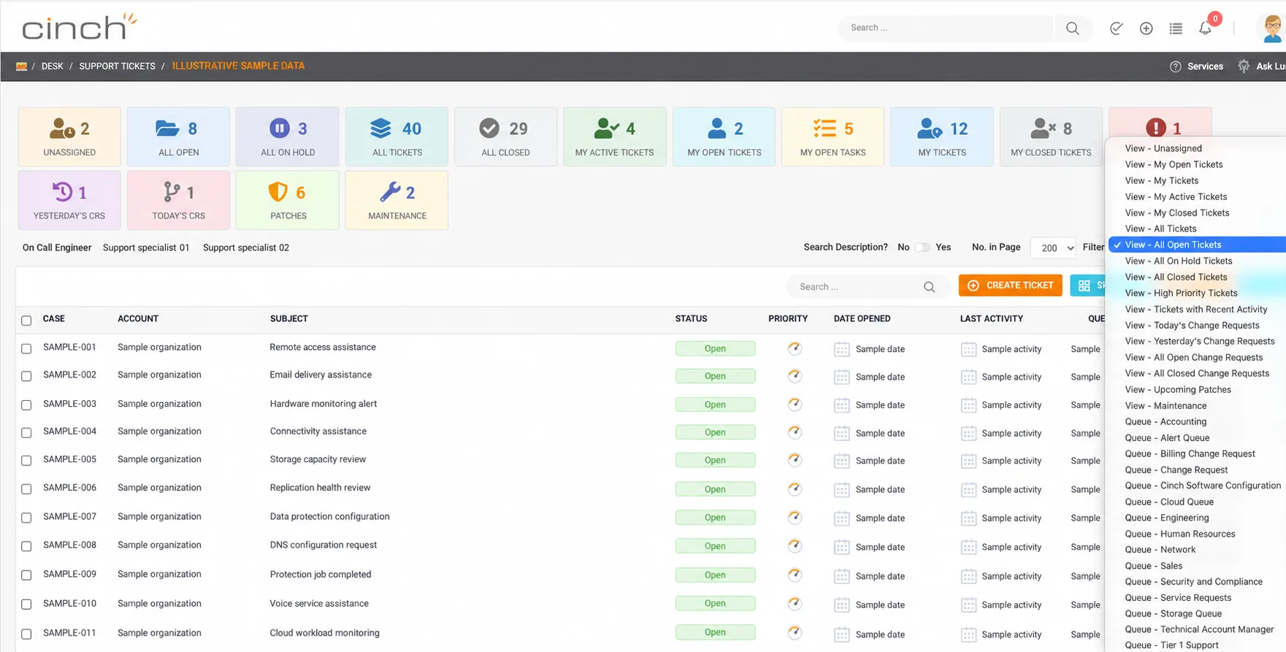Open the Patches shield tile
The height and width of the screenshot is (652, 1286).
[x=288, y=200]
